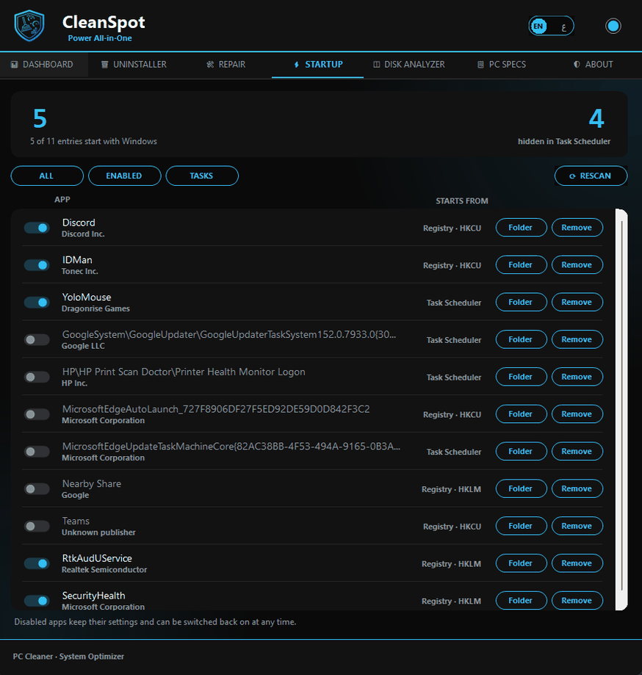Click the Disk Analyzer tab icon
Screen dimensions: 642x675
(x=376, y=65)
